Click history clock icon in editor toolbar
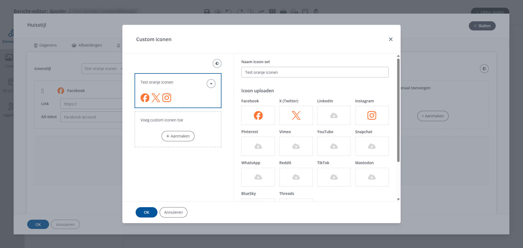The width and height of the screenshot is (523, 248). [x=251, y=11]
